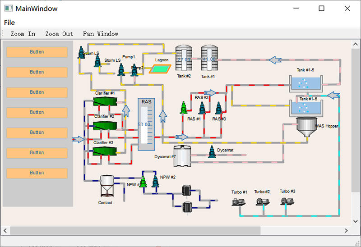Click the Tank #1-5 water basin
This screenshot has height=247, width=361.
306,83
